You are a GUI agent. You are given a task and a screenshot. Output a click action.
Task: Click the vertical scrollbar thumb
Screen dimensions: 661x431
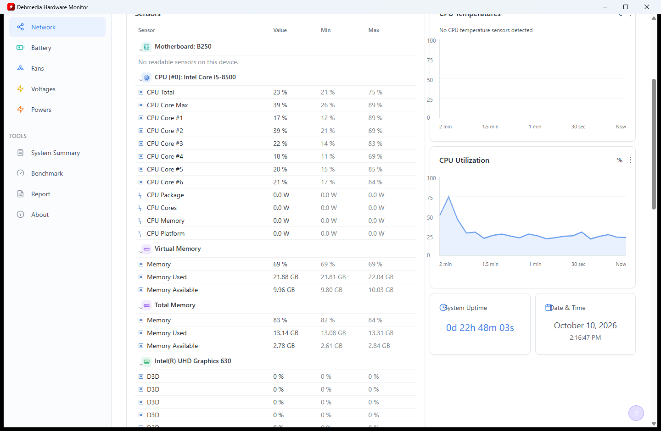point(654,144)
